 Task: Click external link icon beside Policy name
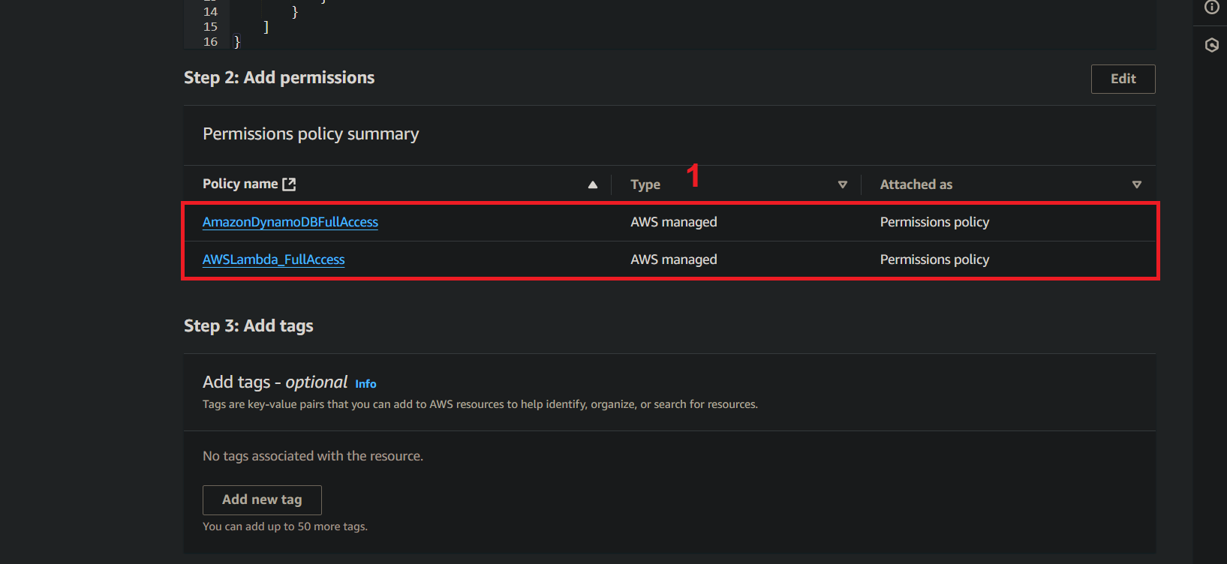[289, 184]
